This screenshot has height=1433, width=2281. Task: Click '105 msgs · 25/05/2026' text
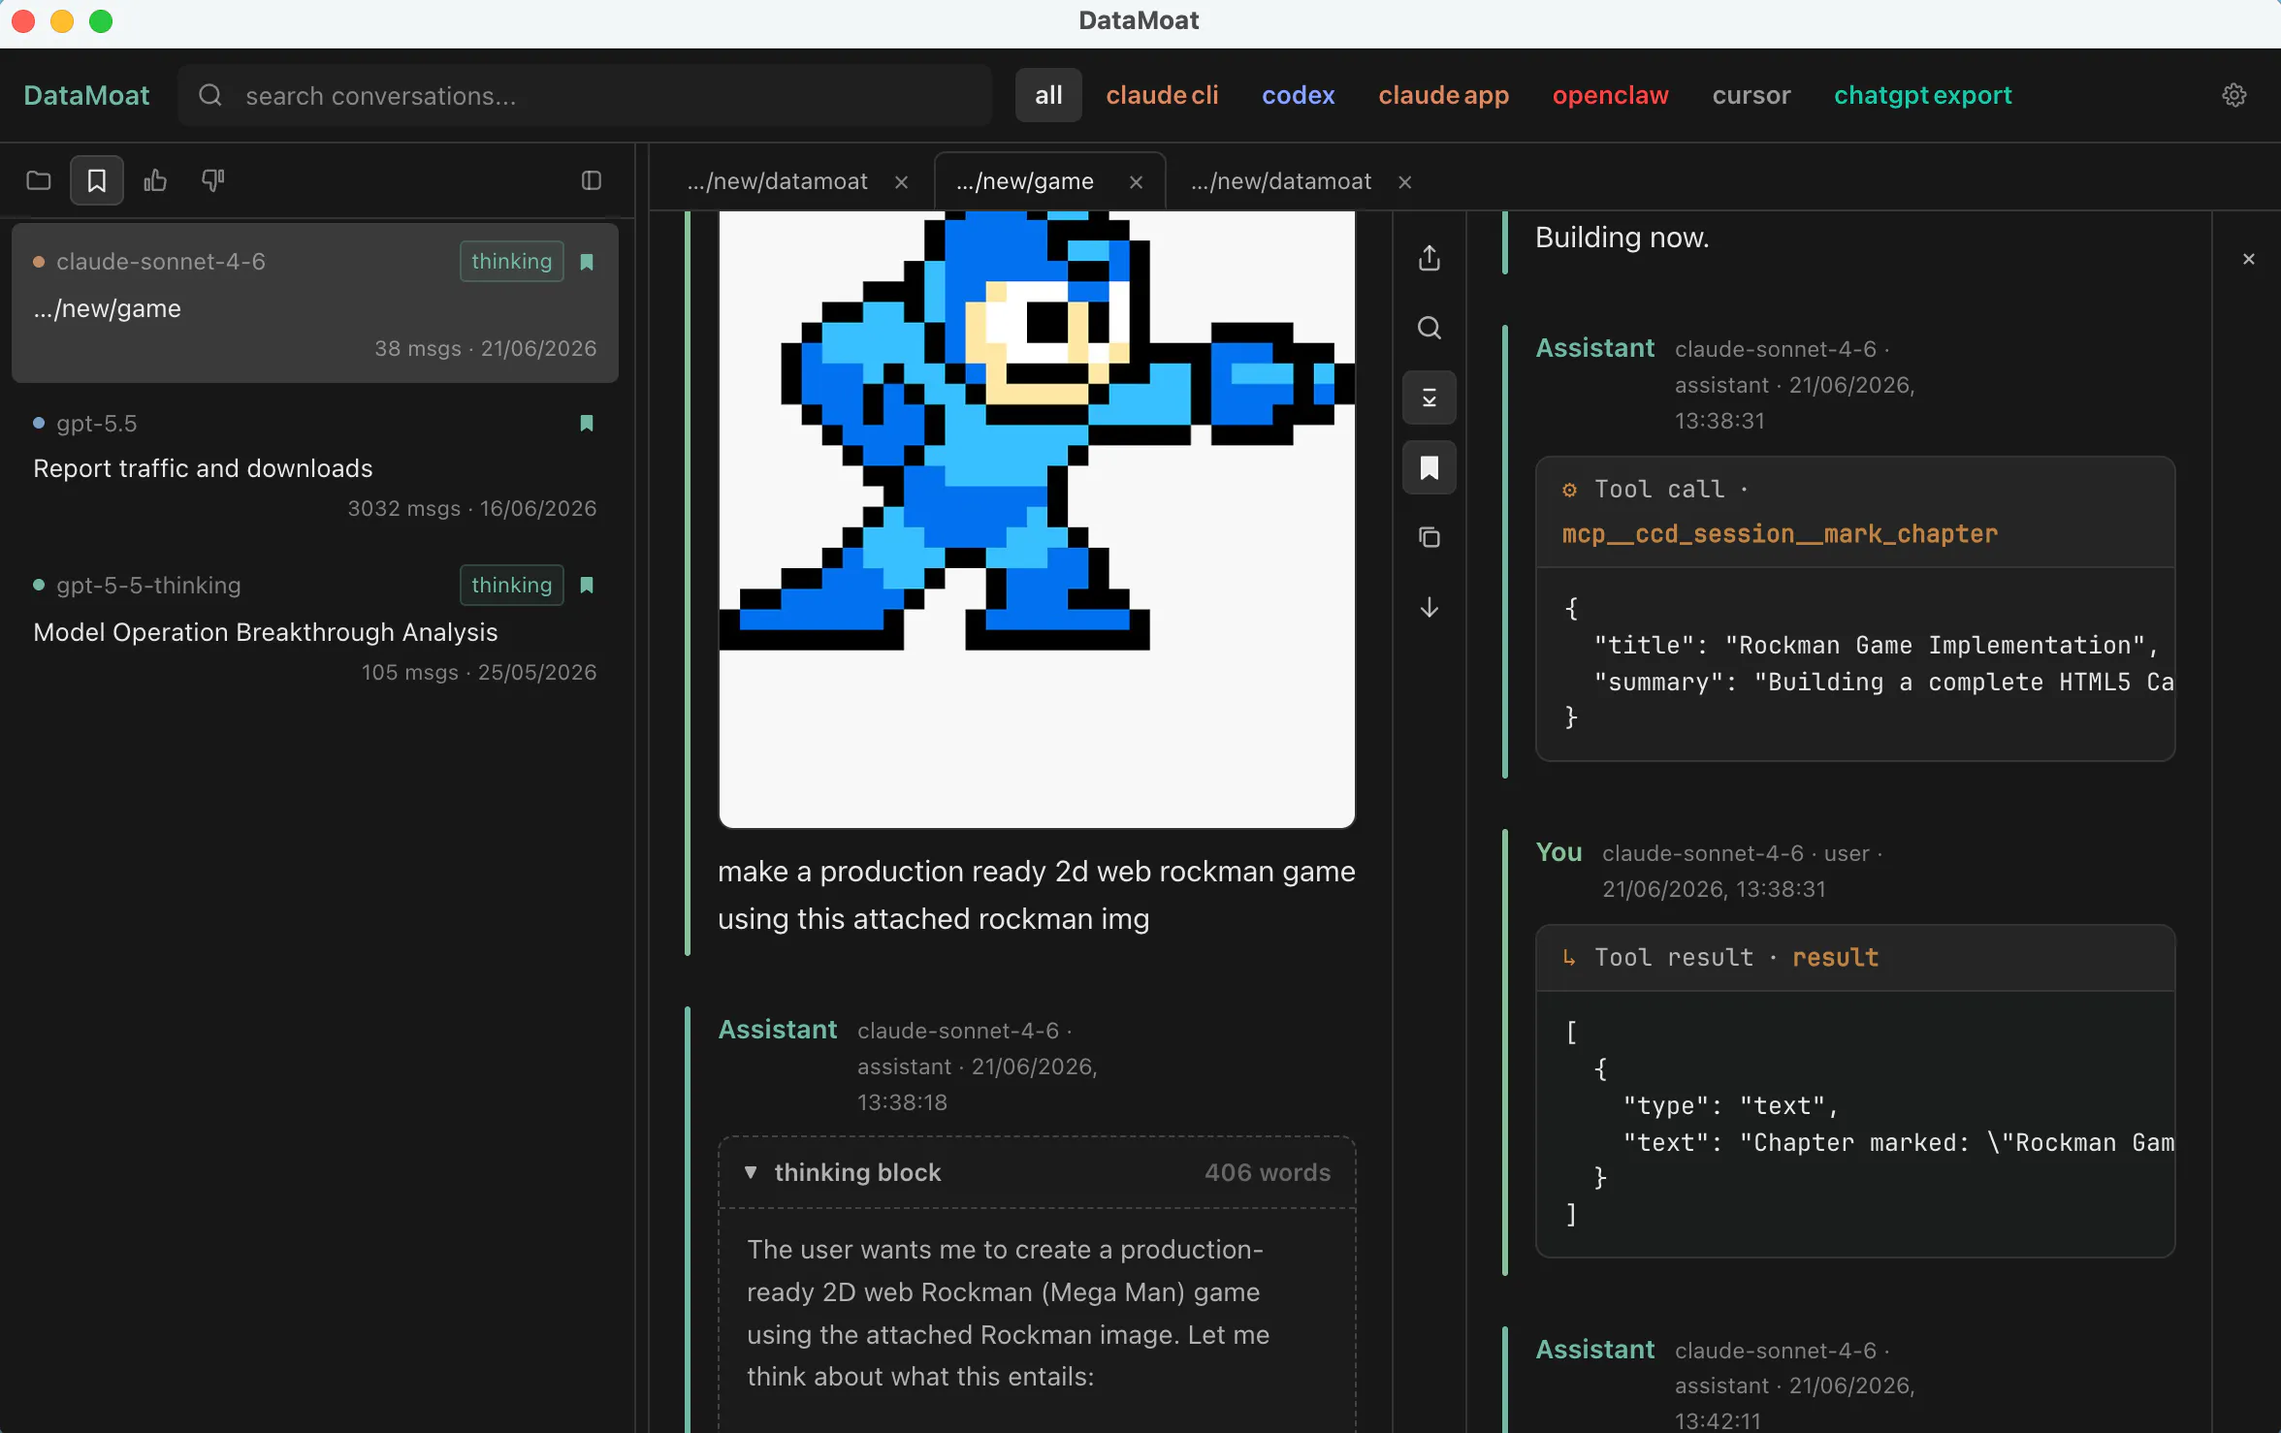pyautogui.click(x=479, y=672)
